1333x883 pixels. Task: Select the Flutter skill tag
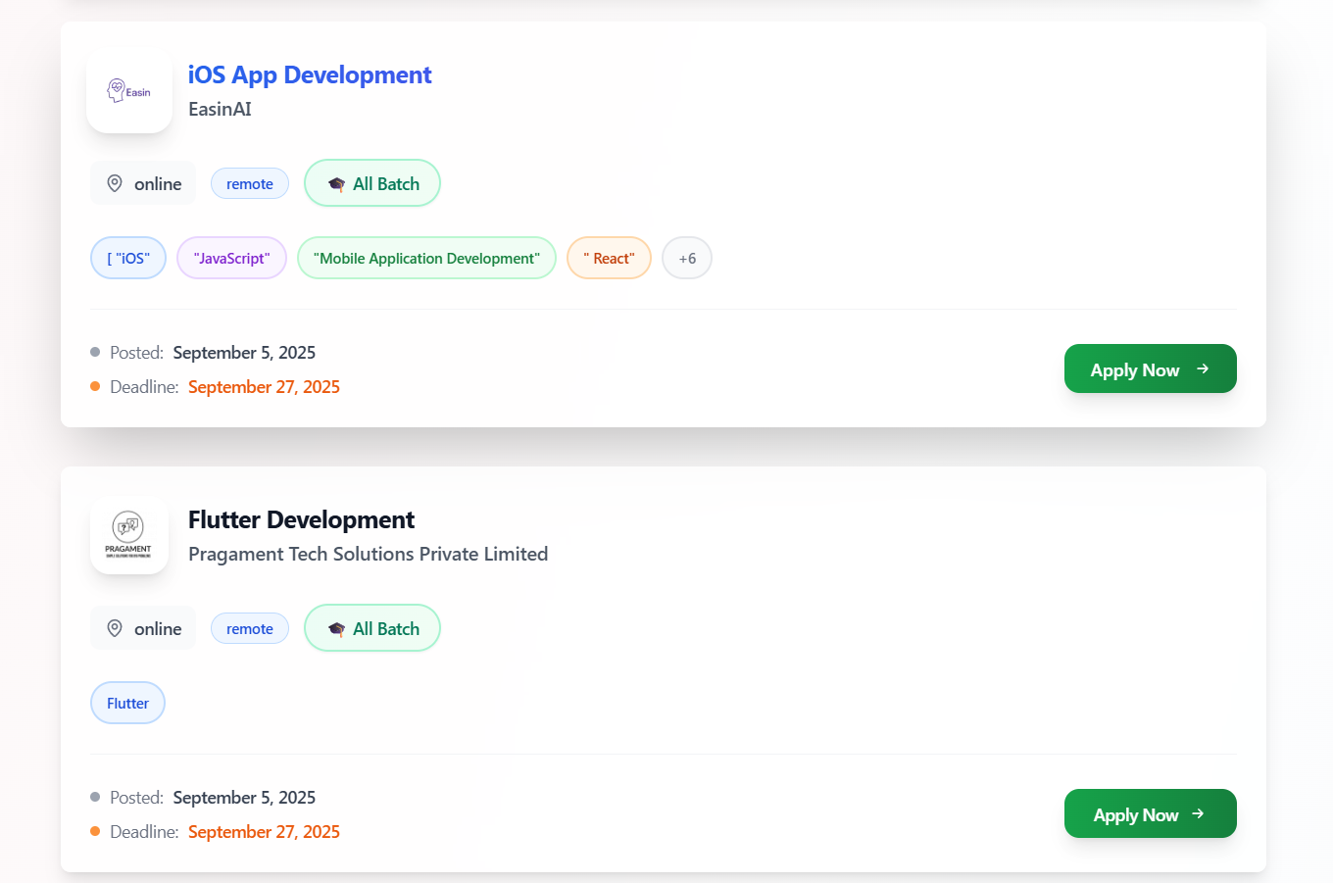[x=127, y=703]
